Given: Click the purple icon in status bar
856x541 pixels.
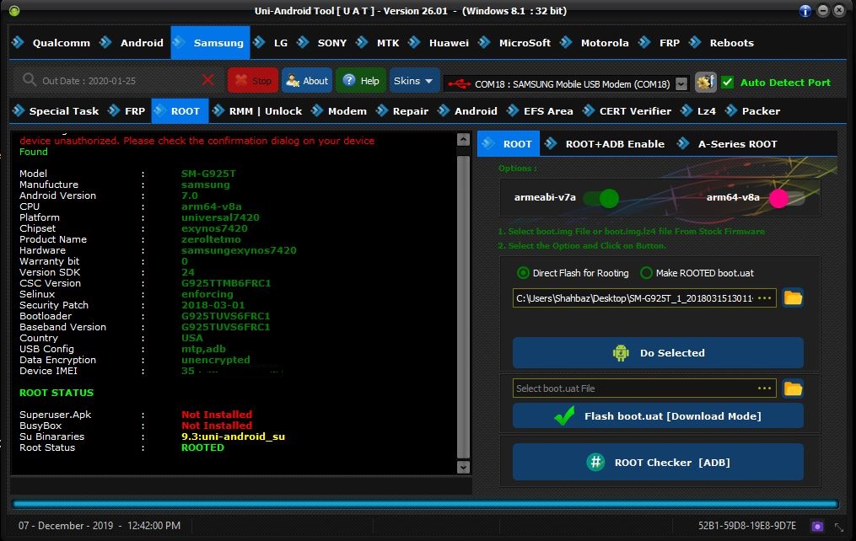Looking at the screenshot, I should coord(817,527).
